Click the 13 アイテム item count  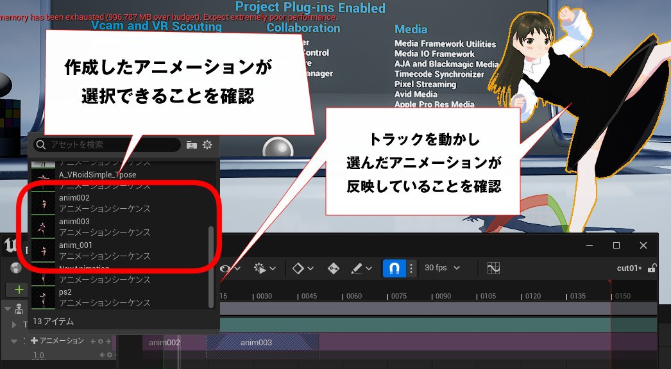point(53,321)
